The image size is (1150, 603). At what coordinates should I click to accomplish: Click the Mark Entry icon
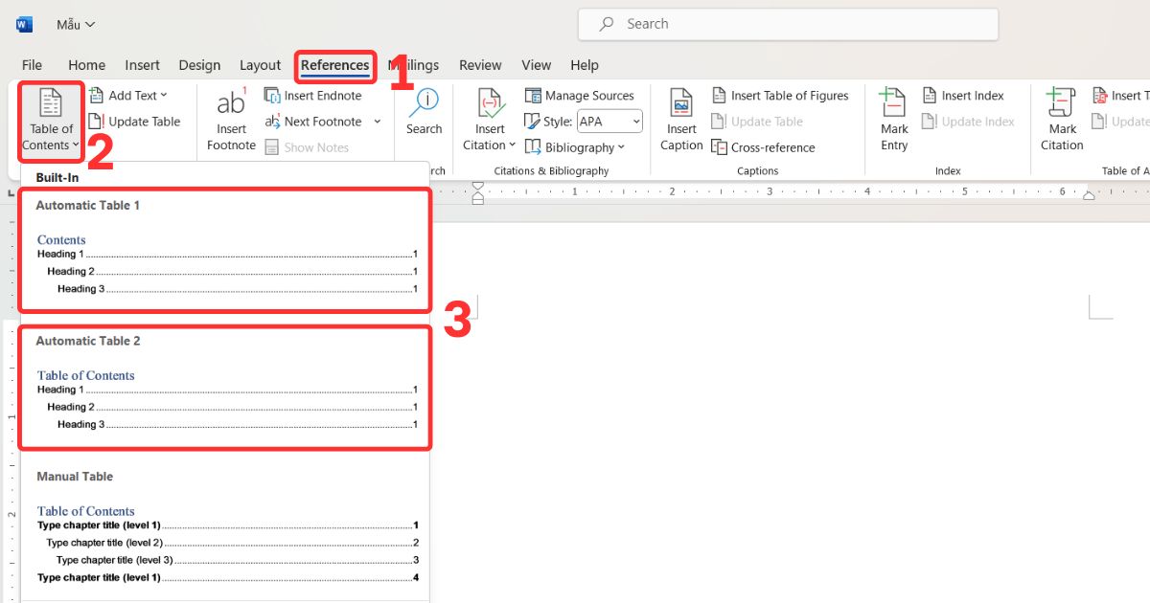tap(894, 104)
